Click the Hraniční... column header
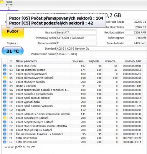This screenshot has width=147, height=154. tap(111, 61)
